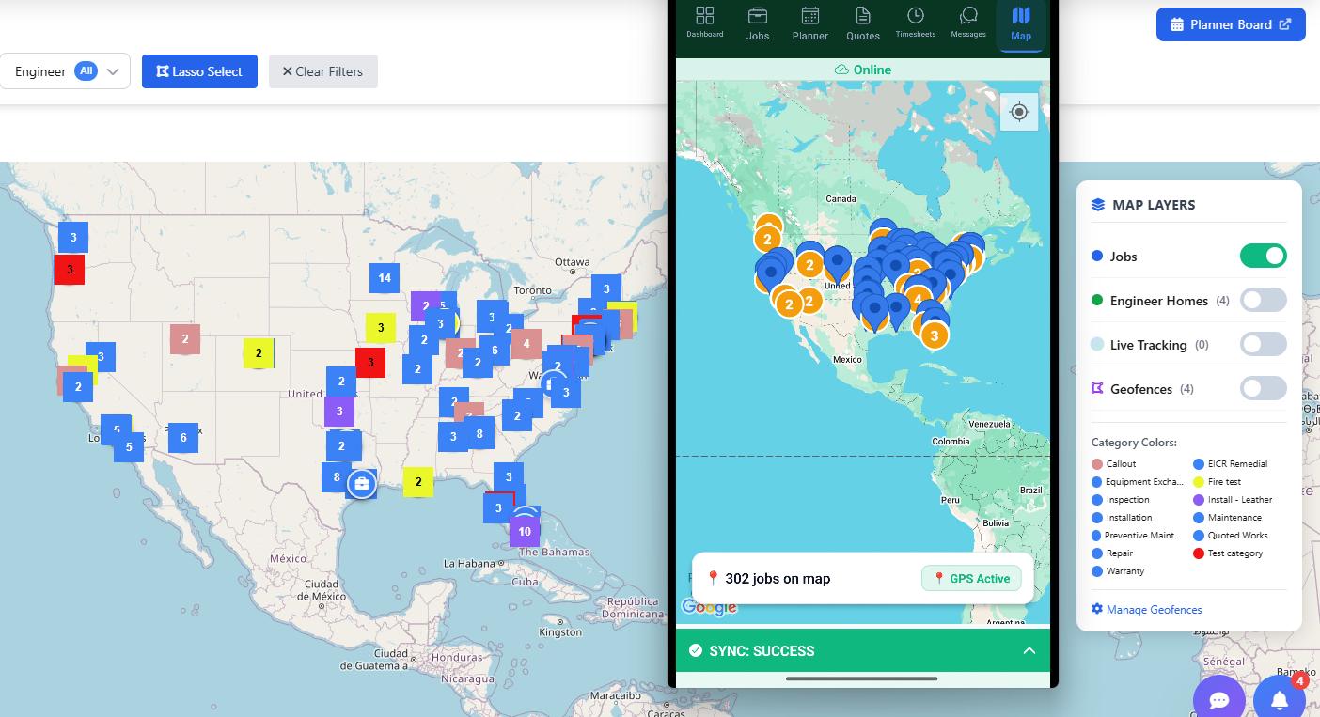Image resolution: width=1320 pixels, height=717 pixels.
Task: Click the purple 10 cluster near Bahamas
Action: [525, 531]
